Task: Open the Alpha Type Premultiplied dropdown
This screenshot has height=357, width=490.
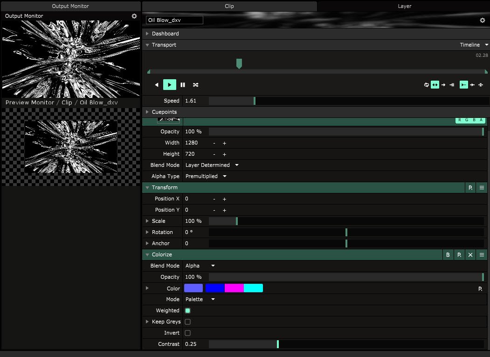Action: pos(206,176)
